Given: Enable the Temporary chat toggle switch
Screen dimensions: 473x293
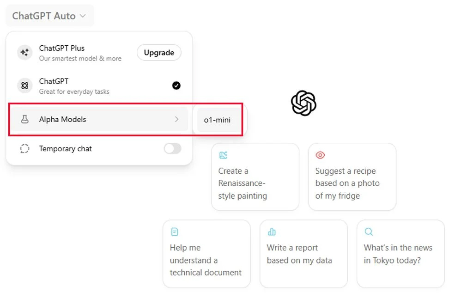Looking at the screenshot, I should pyautogui.click(x=172, y=149).
